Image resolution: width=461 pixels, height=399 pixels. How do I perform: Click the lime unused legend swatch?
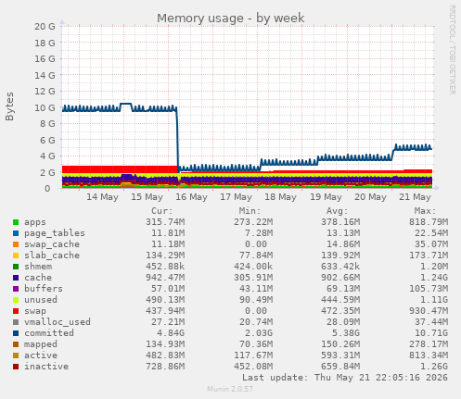[x=16, y=300]
